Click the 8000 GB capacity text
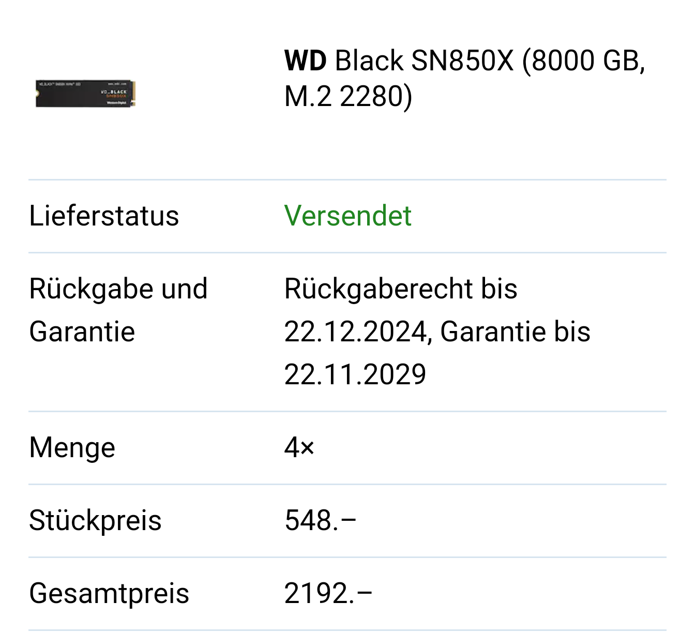Viewport: 695px width, 633px height. pyautogui.click(x=583, y=61)
